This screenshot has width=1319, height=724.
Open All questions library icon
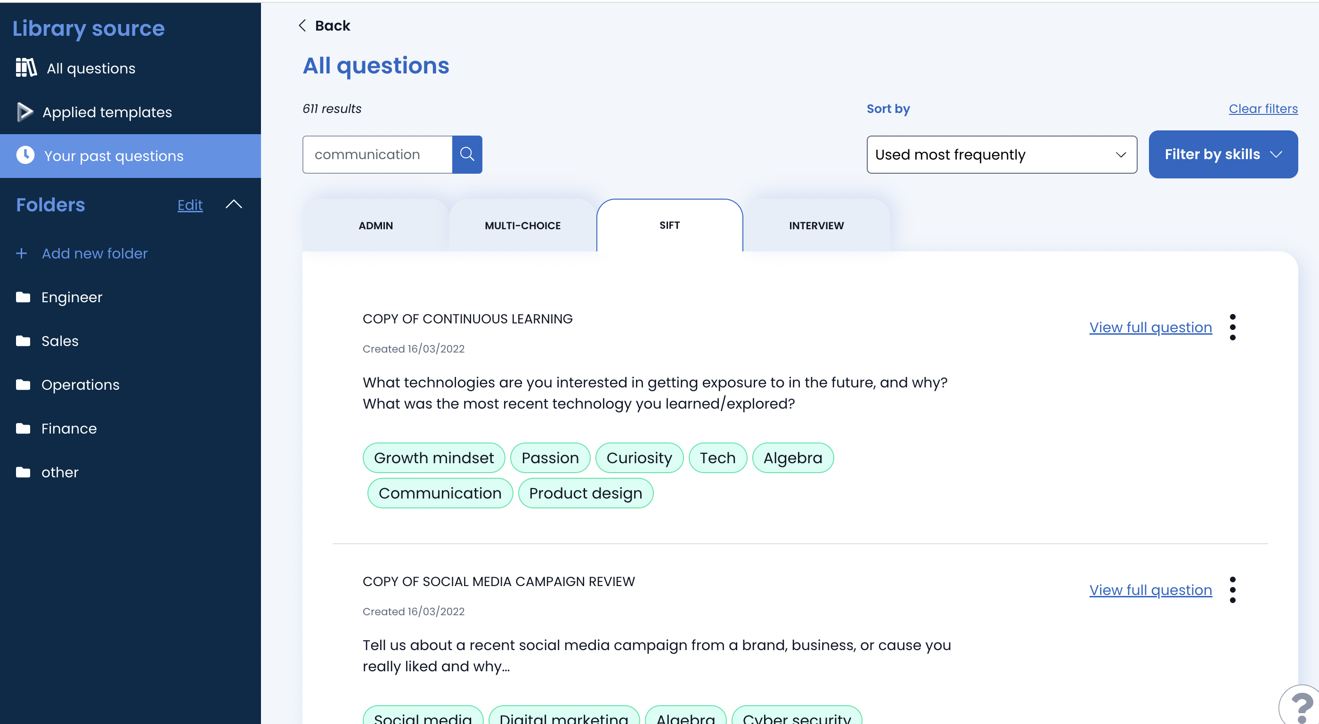coord(26,68)
